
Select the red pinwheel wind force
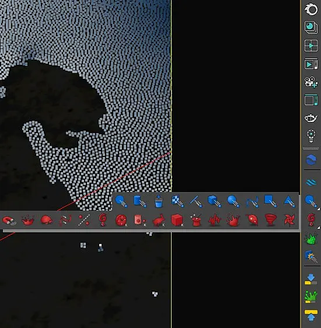(289, 220)
